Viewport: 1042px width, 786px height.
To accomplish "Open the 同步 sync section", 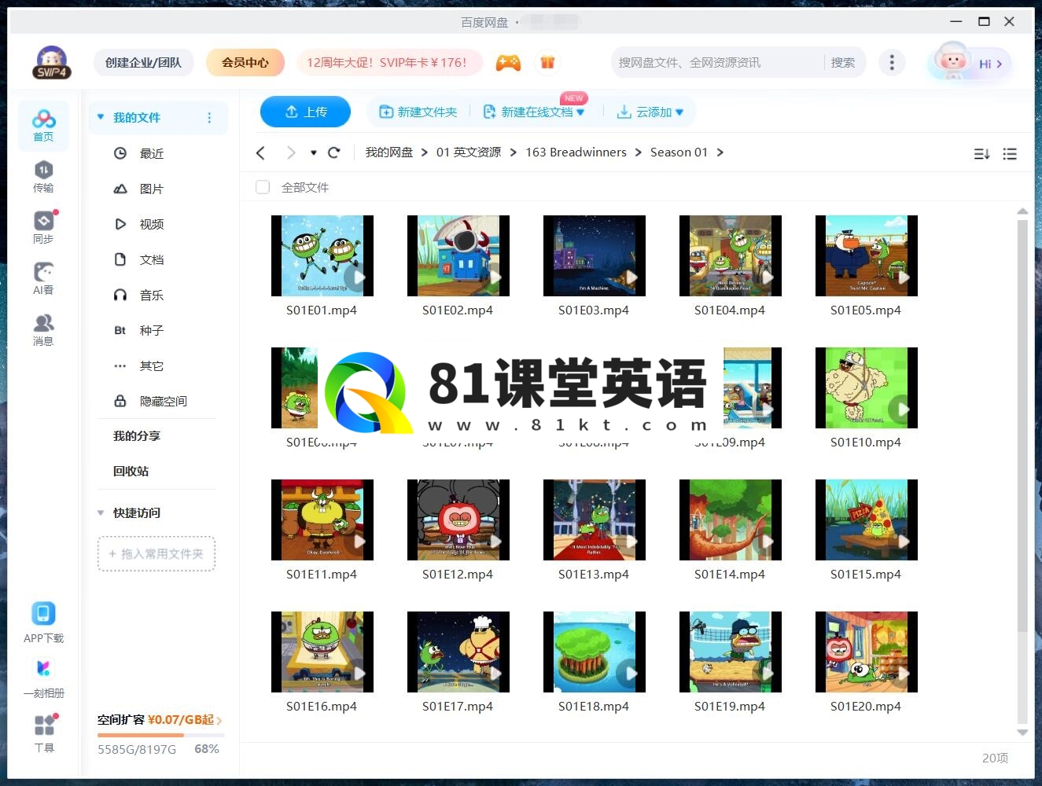I will coord(43,228).
